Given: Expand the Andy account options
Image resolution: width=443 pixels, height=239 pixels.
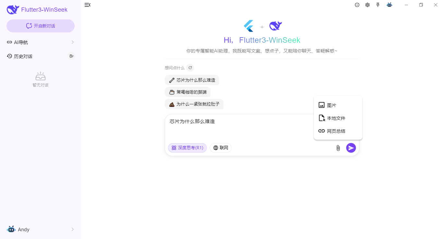Looking at the screenshot, I should [41, 229].
